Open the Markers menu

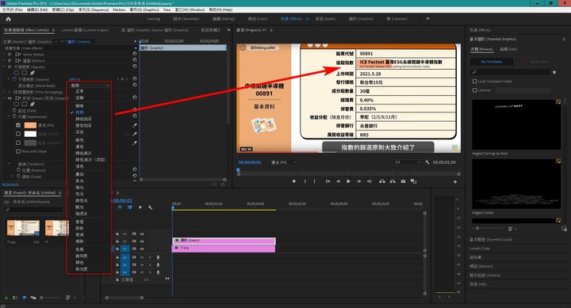[119, 10]
